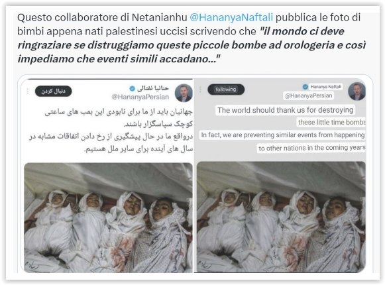
Task: Click 'In fact, we are preventing' text line
Action: point(282,135)
